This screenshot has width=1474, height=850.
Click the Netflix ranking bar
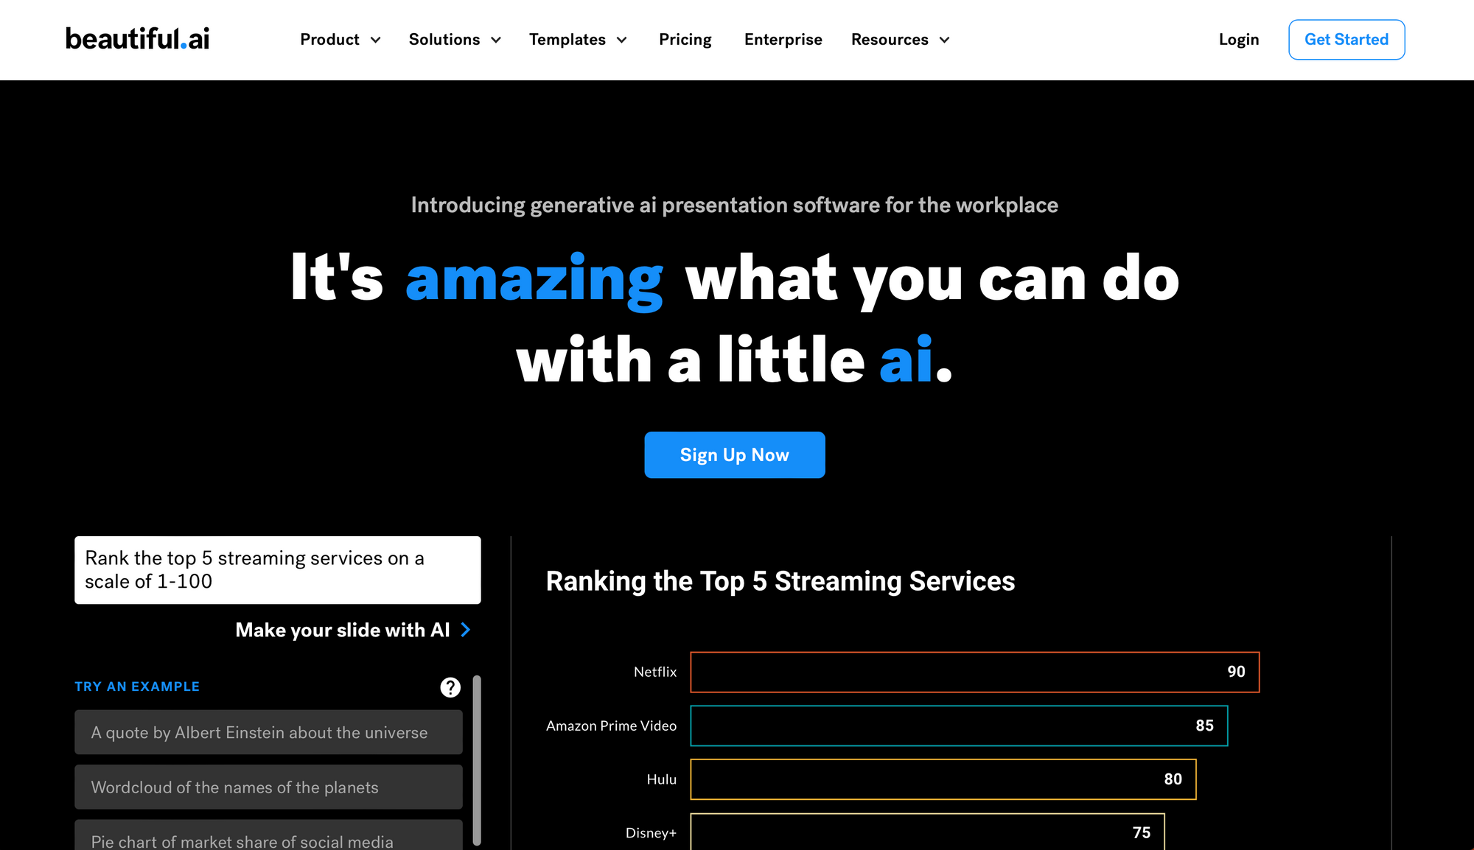pos(973,672)
